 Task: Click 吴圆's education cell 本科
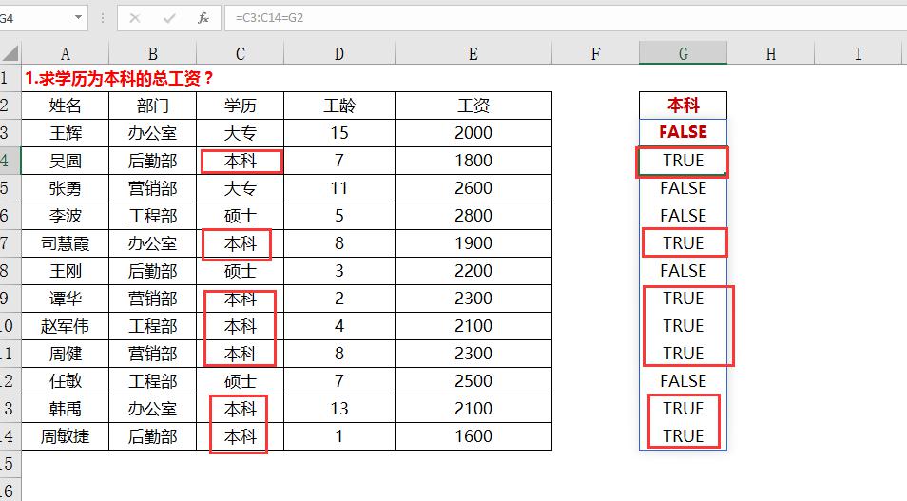[x=240, y=161]
